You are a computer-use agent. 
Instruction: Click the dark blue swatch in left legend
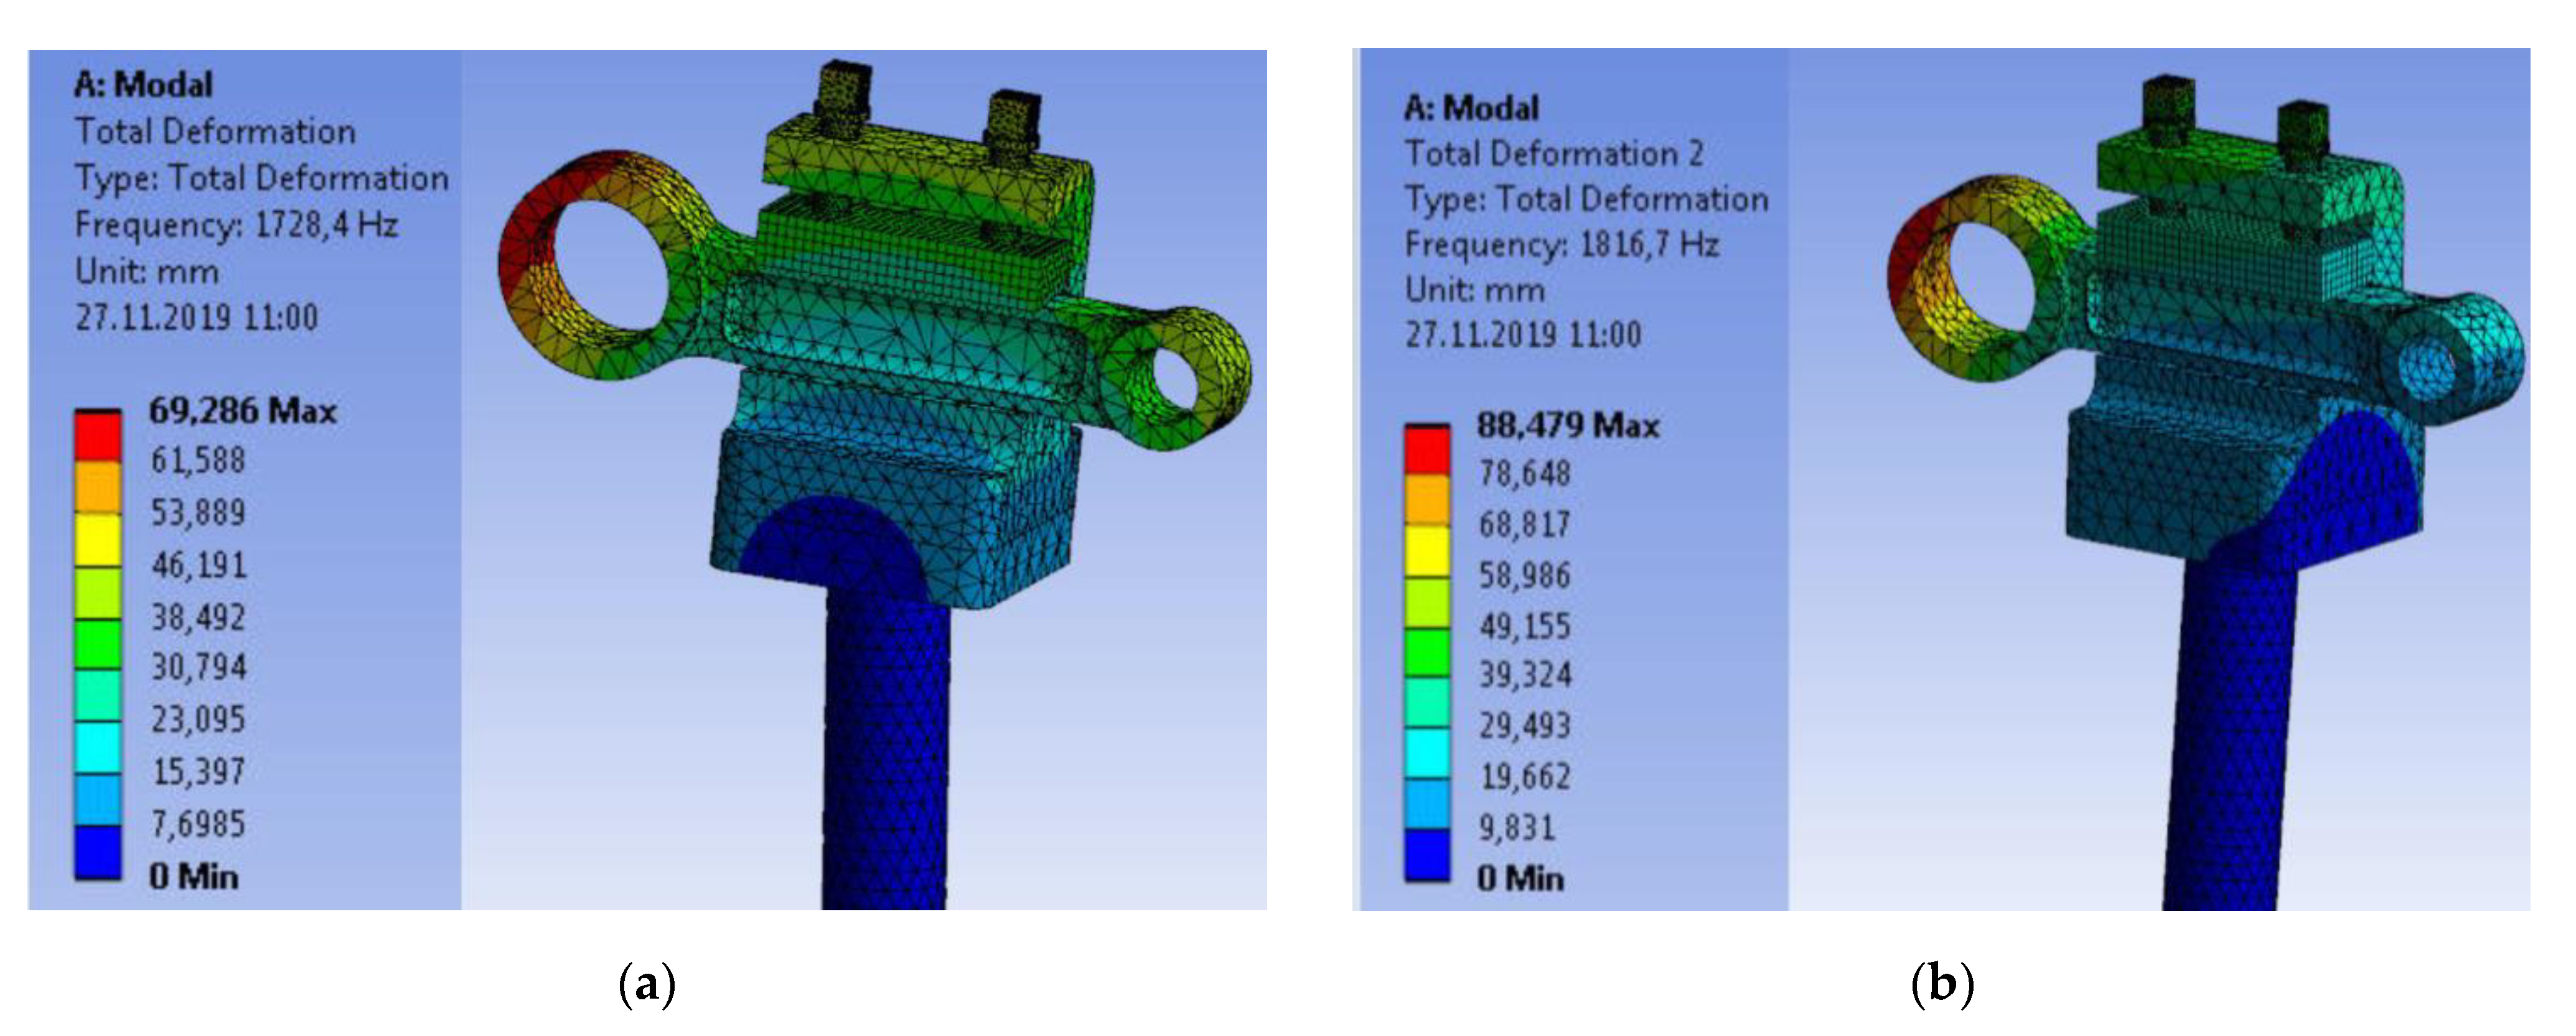pyautogui.click(x=97, y=853)
